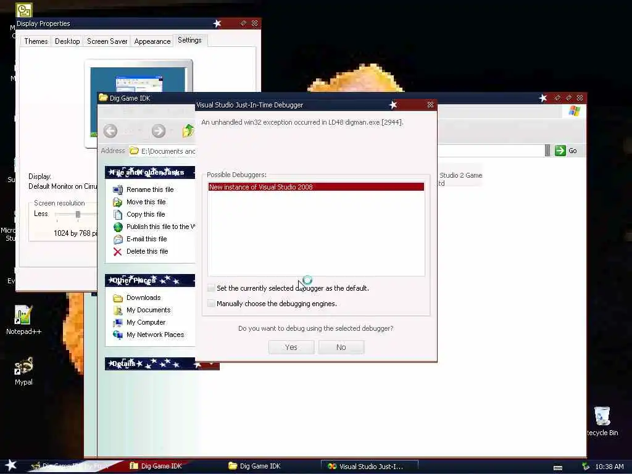Click the Publish globe icon

tap(118, 227)
